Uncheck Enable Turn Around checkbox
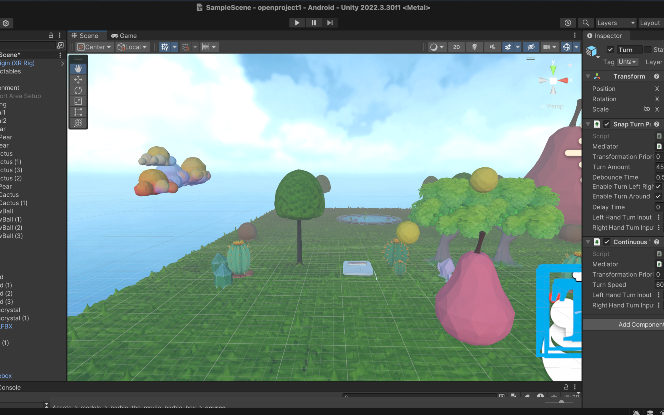The height and width of the screenshot is (415, 664). pos(658,196)
